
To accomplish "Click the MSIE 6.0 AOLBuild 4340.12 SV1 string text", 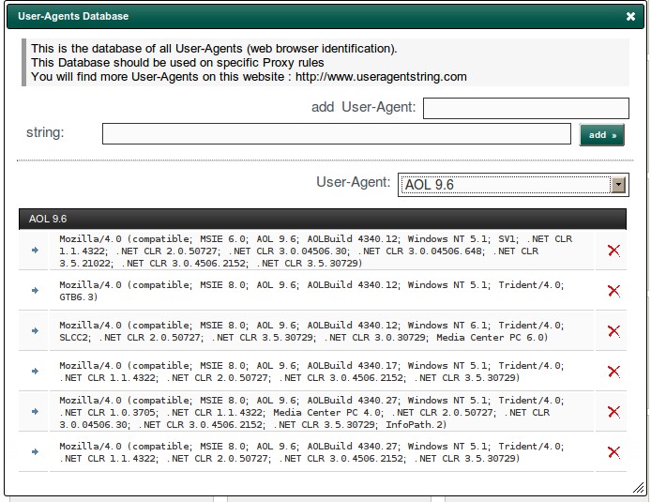I will pos(315,251).
